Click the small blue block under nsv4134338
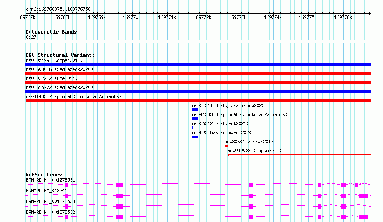The image size is (383, 222). coord(195,119)
